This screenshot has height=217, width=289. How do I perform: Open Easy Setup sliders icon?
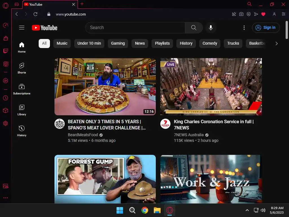click(284, 14)
